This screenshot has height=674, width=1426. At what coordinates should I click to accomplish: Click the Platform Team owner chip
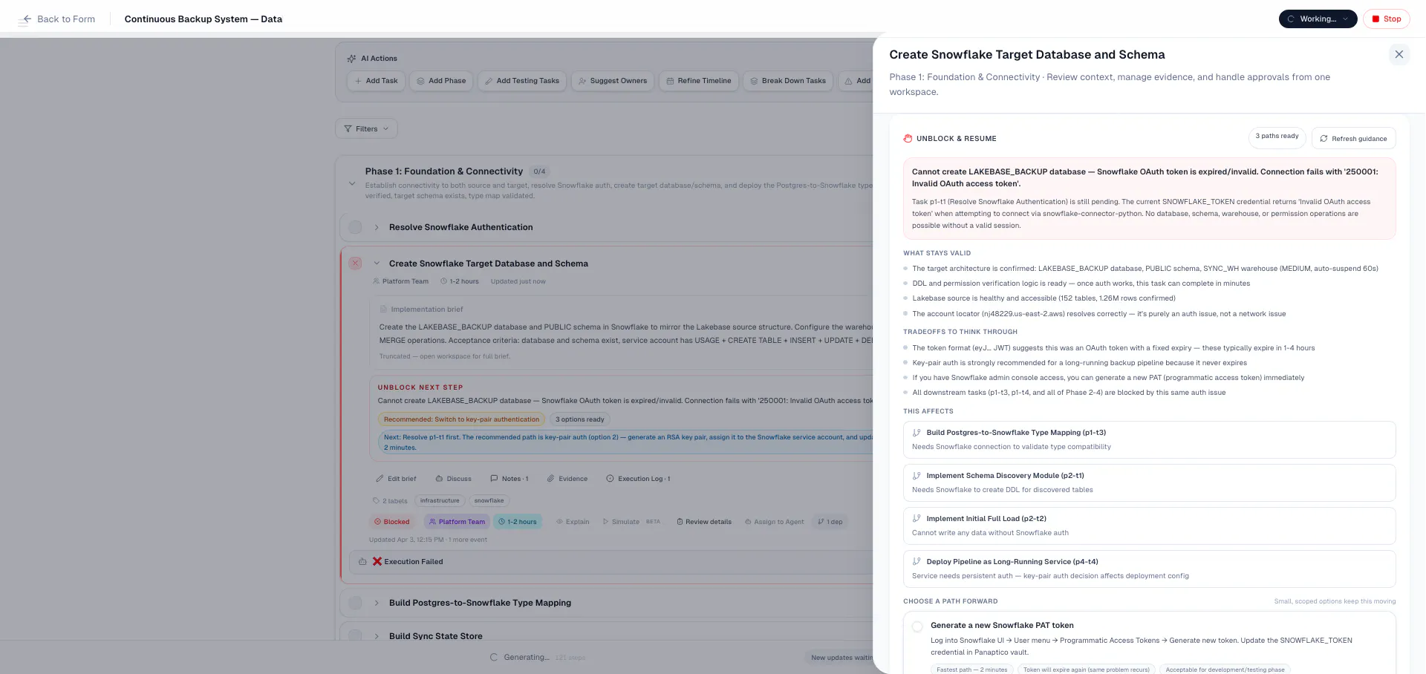point(457,522)
